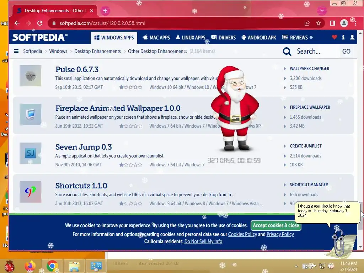This screenshot has height=273, width=364.
Task: Show hidden system tray icons
Action: click(296, 266)
